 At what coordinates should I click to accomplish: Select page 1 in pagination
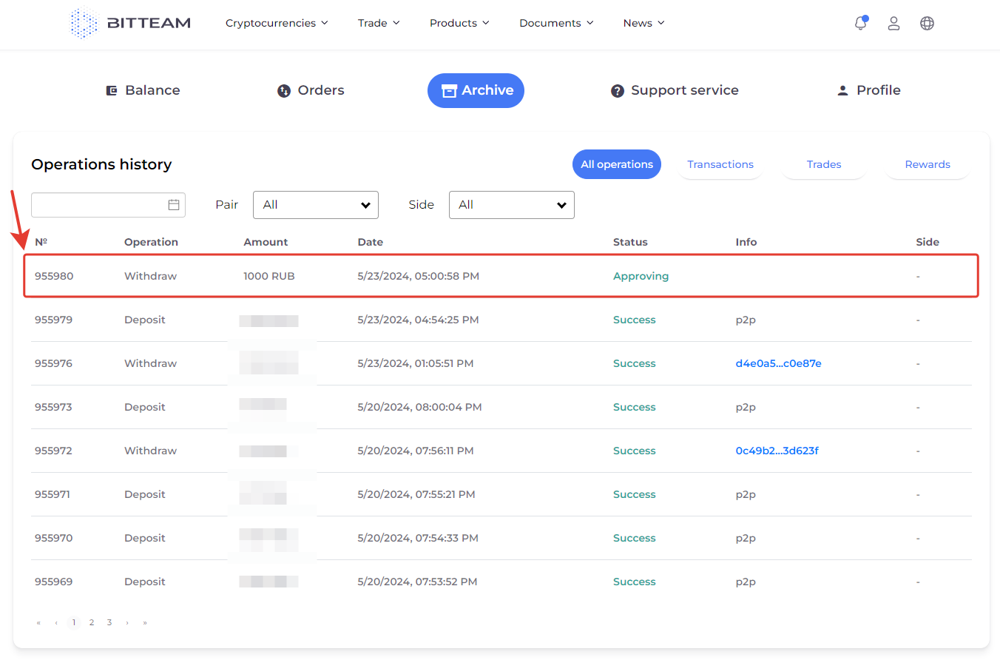tap(74, 622)
